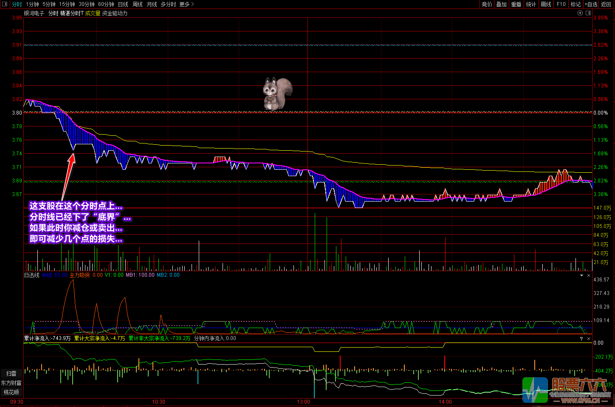Toggle the left sidebar panel icon

(5, 4)
